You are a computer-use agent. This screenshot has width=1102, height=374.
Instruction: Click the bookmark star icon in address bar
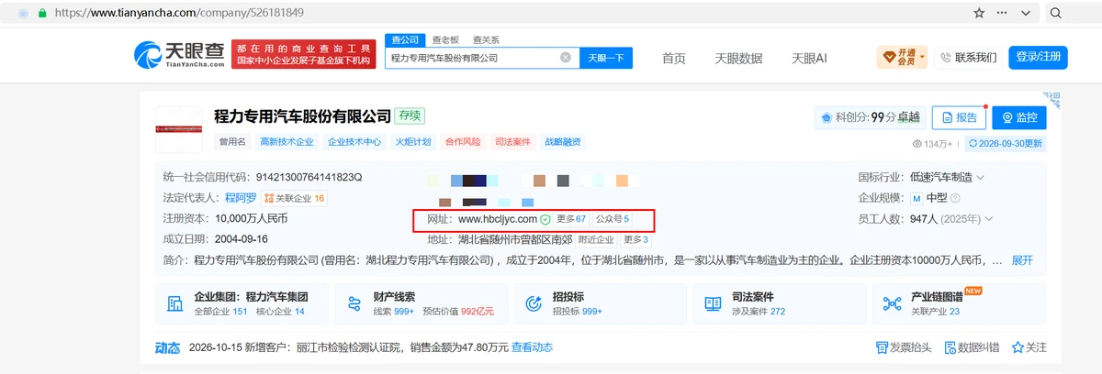[x=979, y=14]
